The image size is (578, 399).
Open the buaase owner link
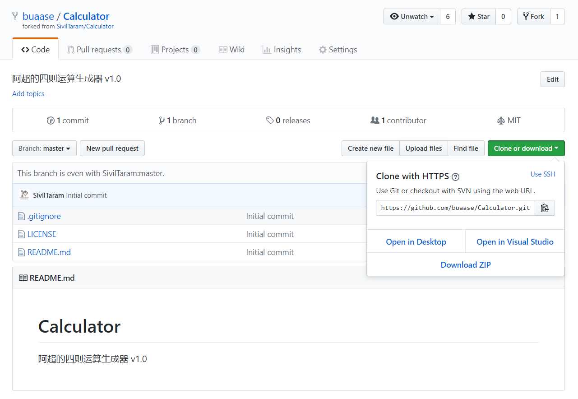click(x=38, y=16)
